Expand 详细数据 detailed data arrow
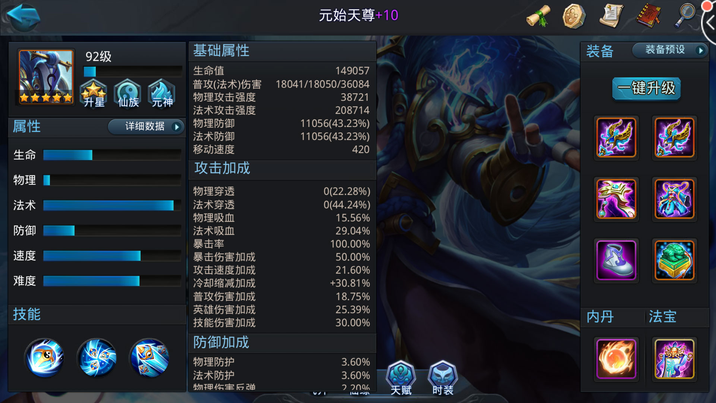This screenshot has width=716, height=403. pyautogui.click(x=177, y=127)
